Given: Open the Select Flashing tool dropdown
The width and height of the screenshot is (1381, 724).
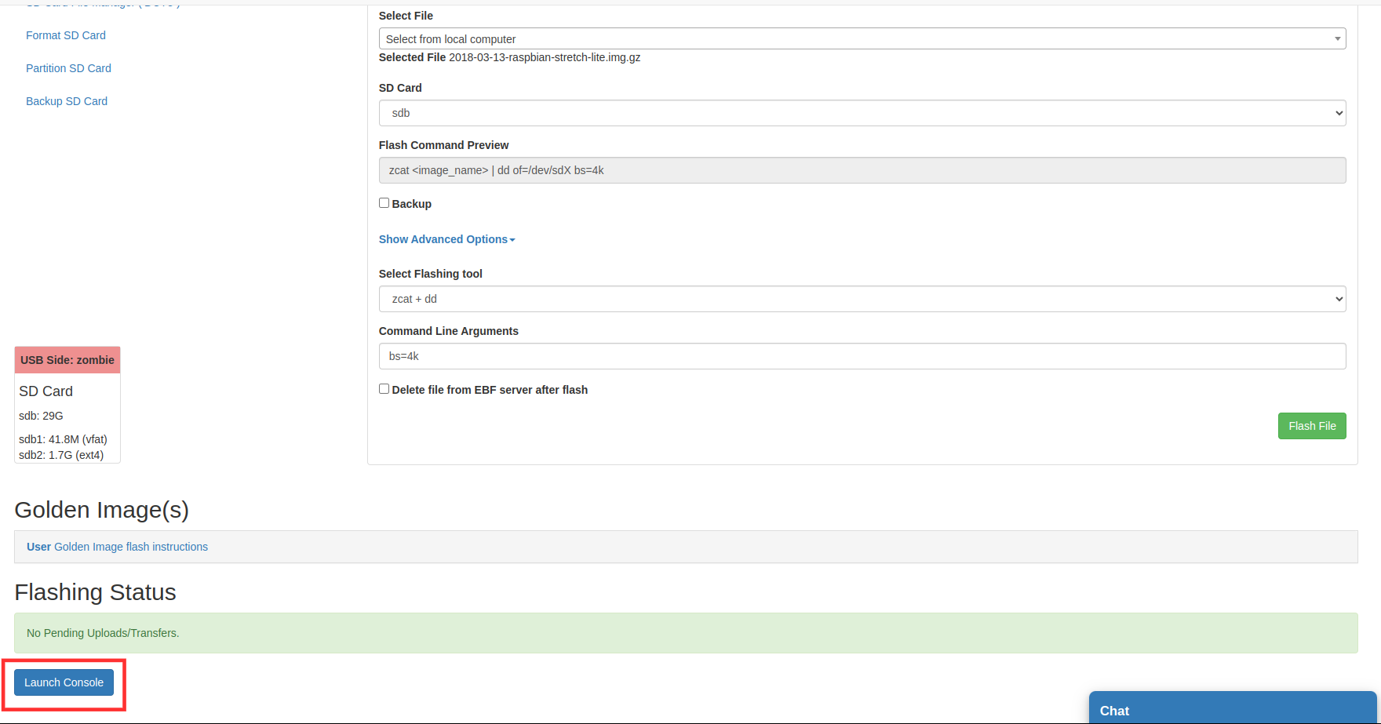Looking at the screenshot, I should coord(862,299).
